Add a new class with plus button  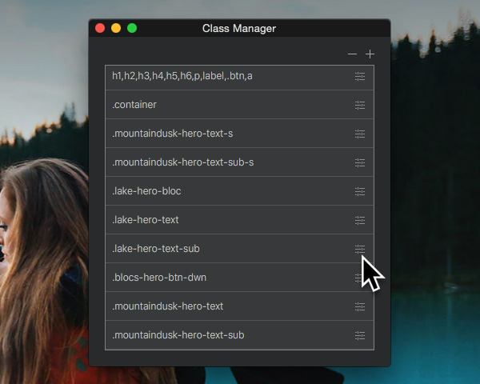370,54
